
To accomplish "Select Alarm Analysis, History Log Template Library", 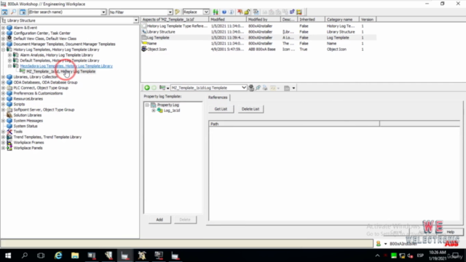I will (57, 55).
